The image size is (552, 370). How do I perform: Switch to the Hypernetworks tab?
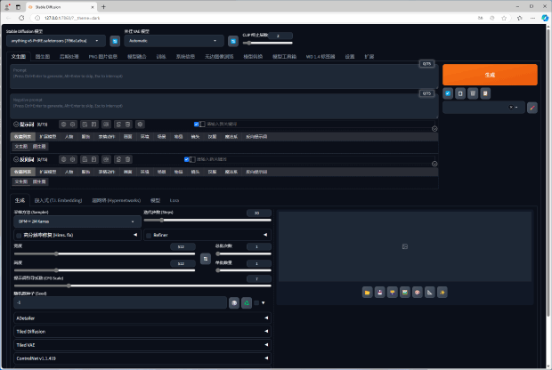point(116,200)
